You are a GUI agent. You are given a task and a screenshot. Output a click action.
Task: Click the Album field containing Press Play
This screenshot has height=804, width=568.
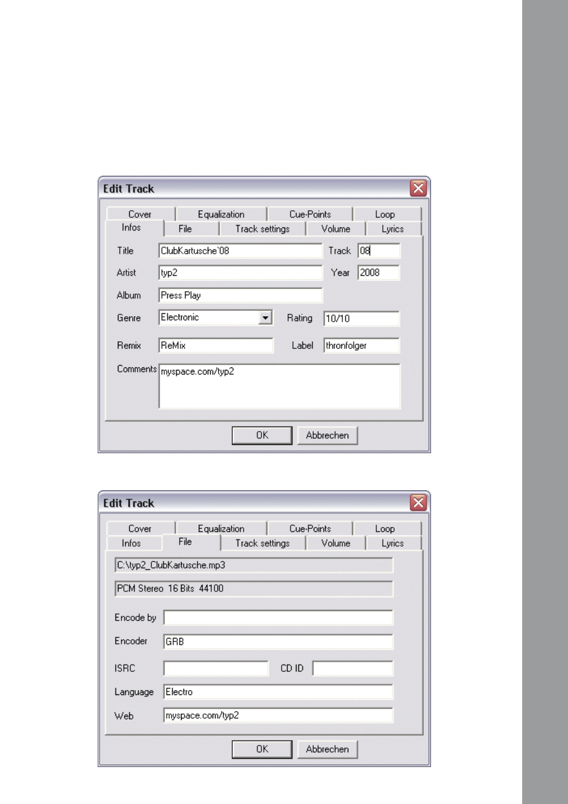tap(241, 295)
